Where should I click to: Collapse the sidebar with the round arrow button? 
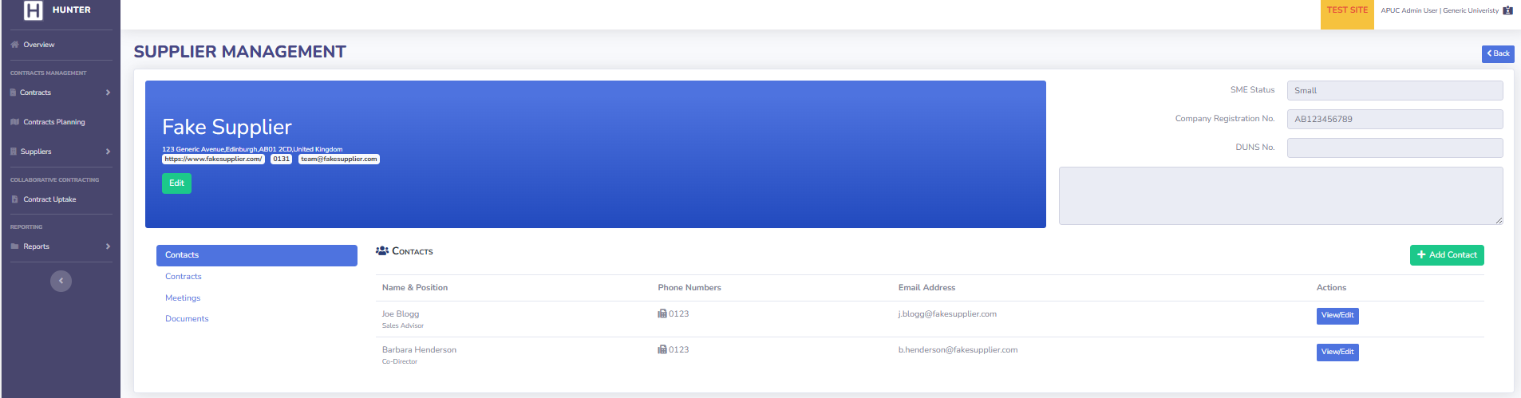pos(61,281)
